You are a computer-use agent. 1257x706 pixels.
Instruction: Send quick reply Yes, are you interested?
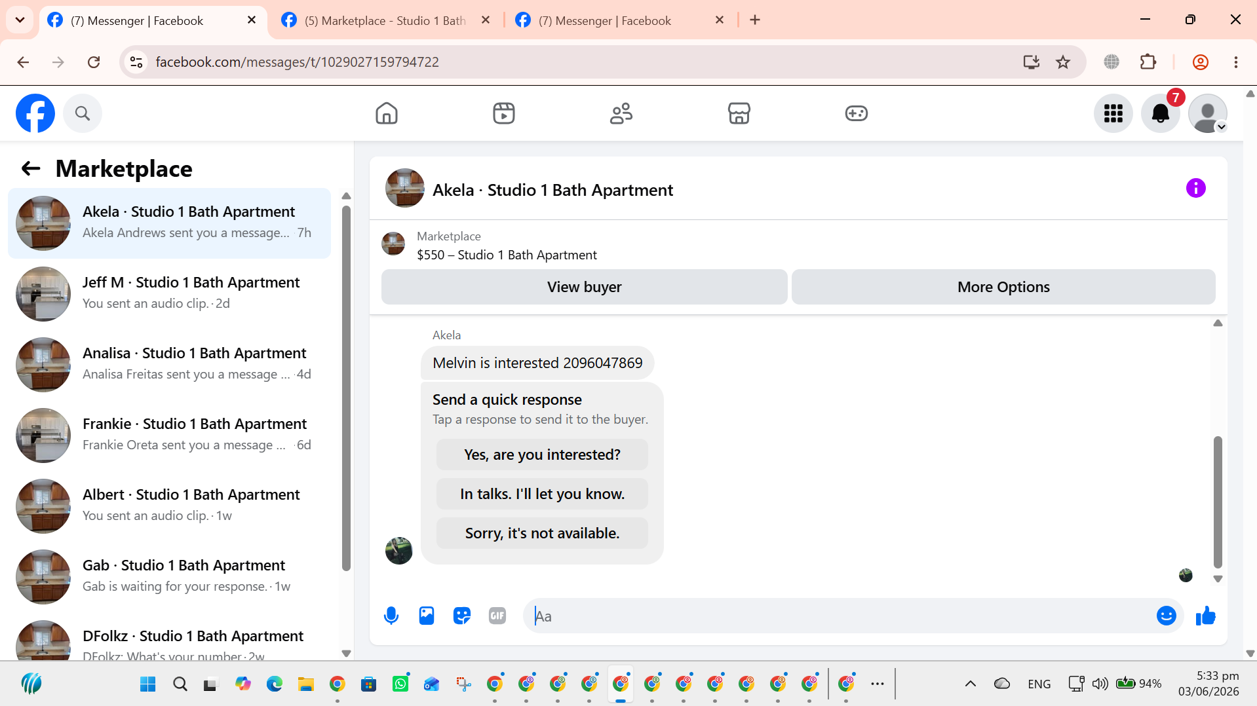tap(542, 455)
